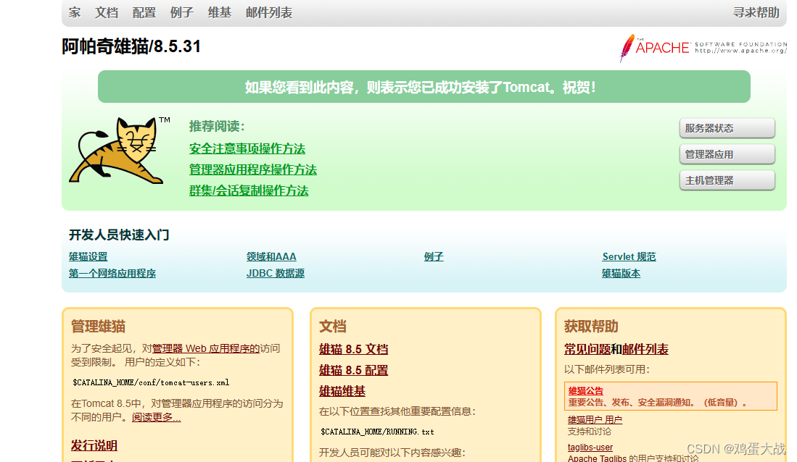Open the 家 navigation item
Screen dimensions: 797x462
75,12
